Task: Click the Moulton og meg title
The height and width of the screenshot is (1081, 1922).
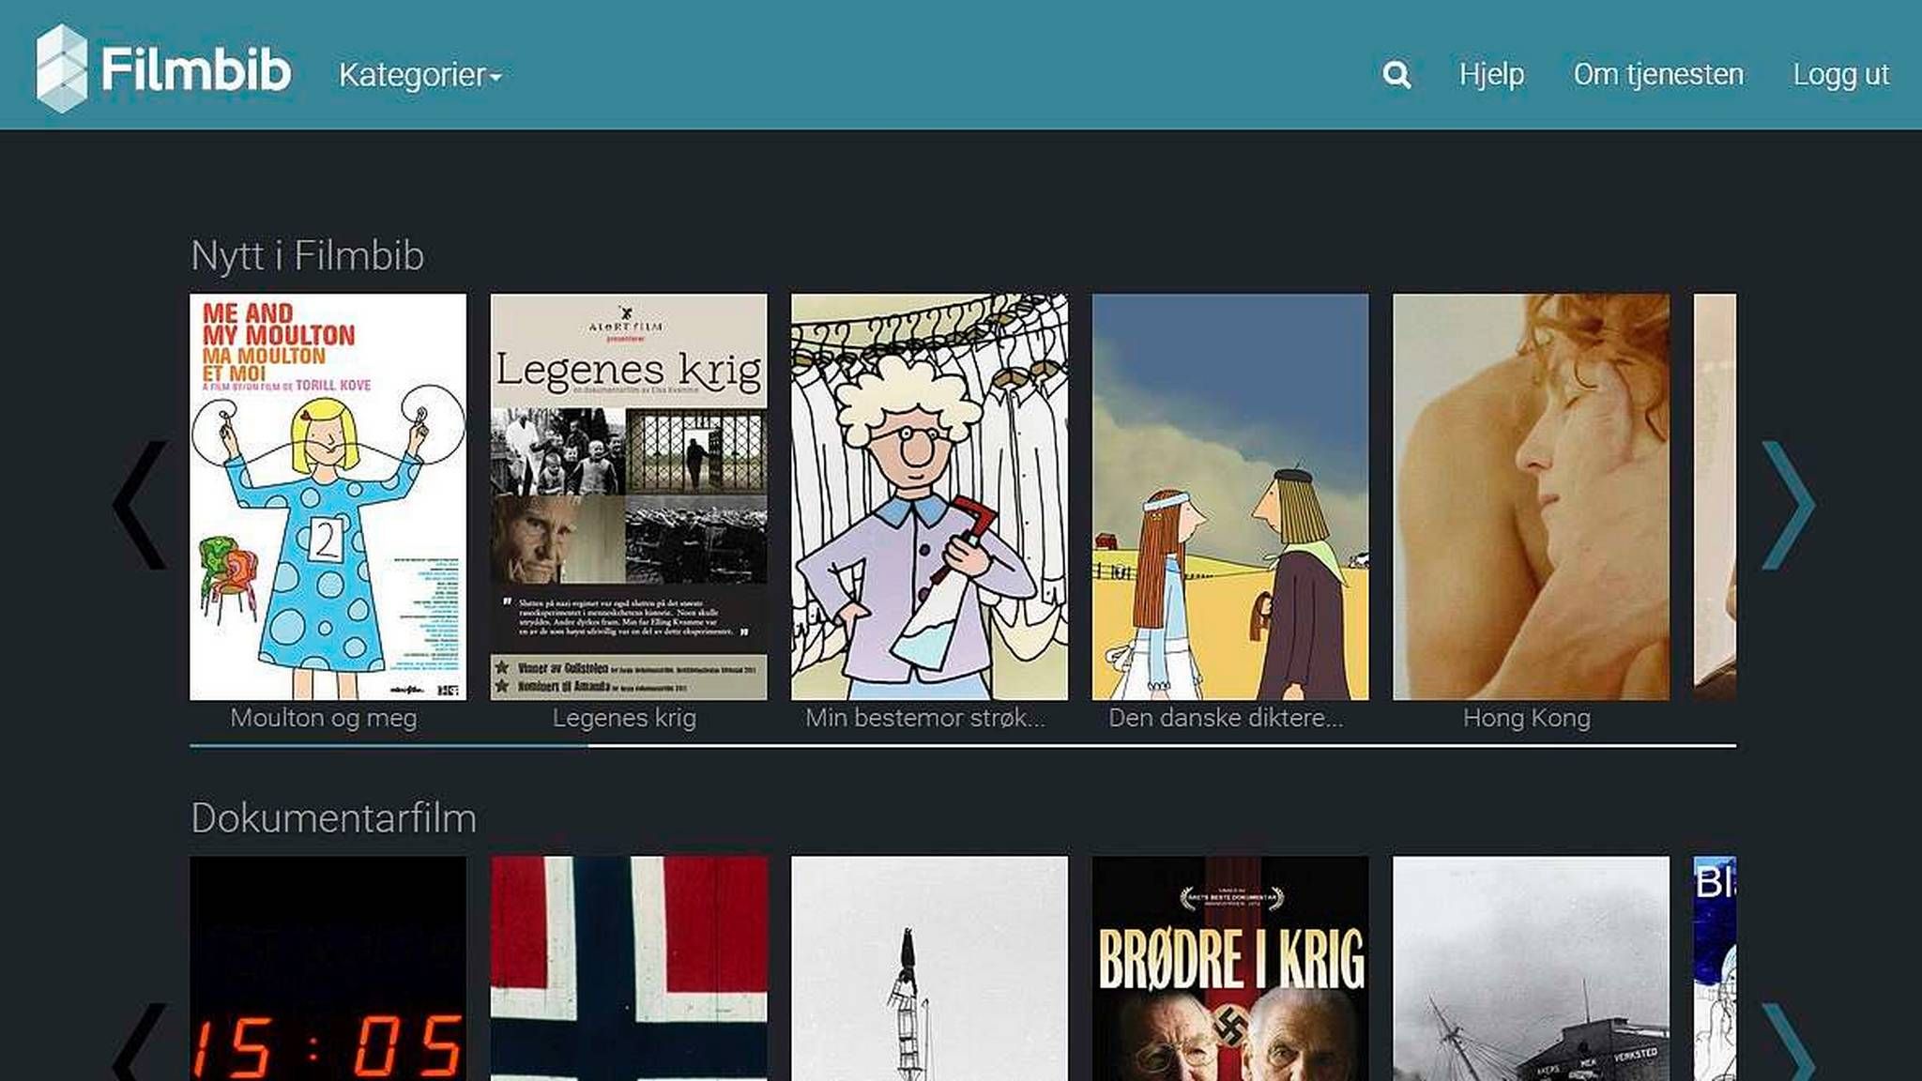Action: point(324,718)
